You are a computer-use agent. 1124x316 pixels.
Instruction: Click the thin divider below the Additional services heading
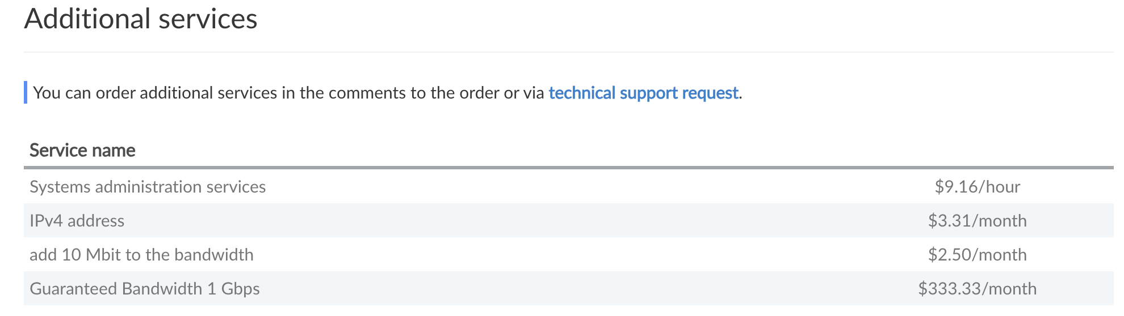568,52
